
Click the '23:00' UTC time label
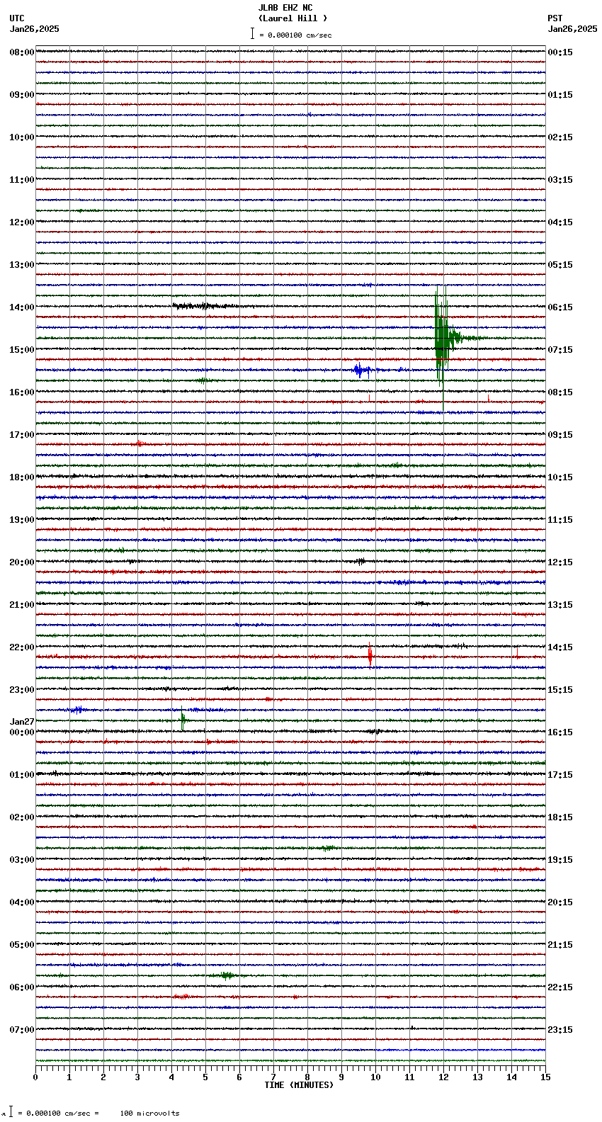click(x=22, y=690)
